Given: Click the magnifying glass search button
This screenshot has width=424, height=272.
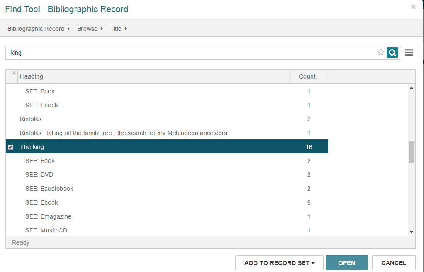Looking at the screenshot, I should pyautogui.click(x=392, y=53).
